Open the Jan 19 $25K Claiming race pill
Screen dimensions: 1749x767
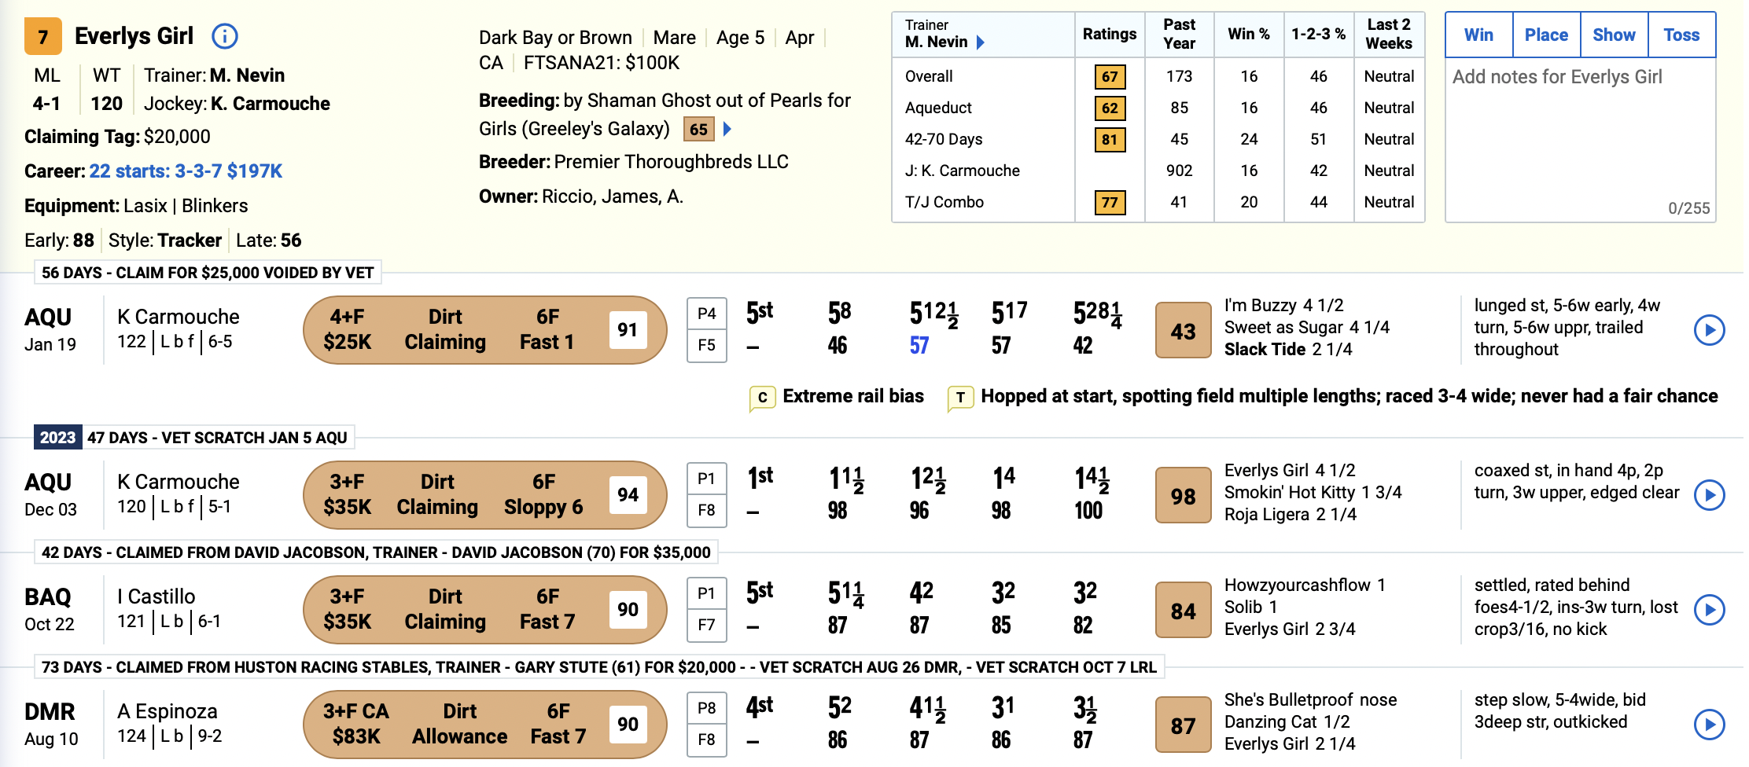(485, 330)
